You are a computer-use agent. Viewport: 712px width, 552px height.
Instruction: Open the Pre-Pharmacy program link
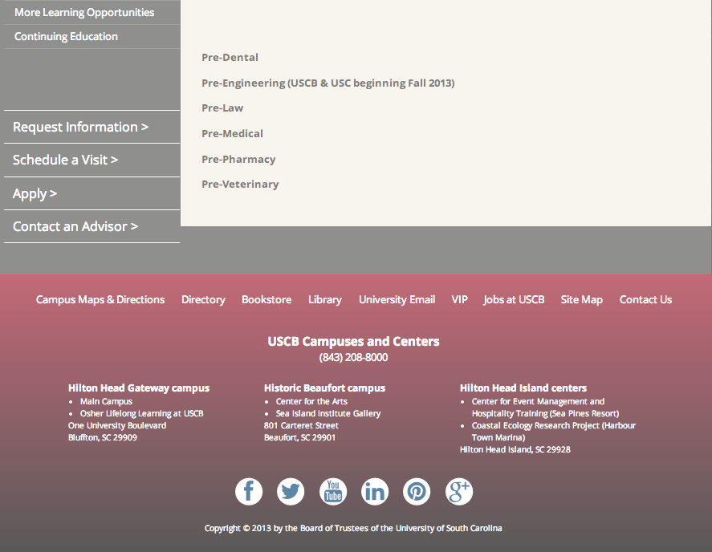pyautogui.click(x=238, y=160)
